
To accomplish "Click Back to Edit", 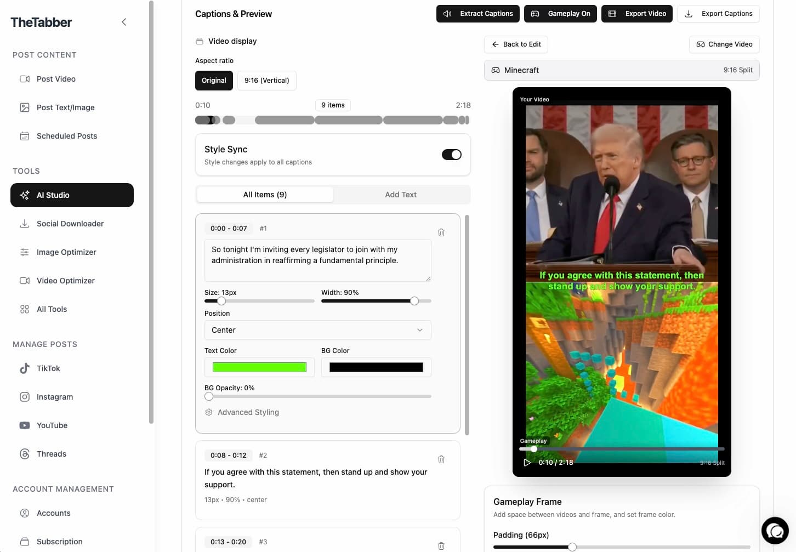I will click(515, 44).
